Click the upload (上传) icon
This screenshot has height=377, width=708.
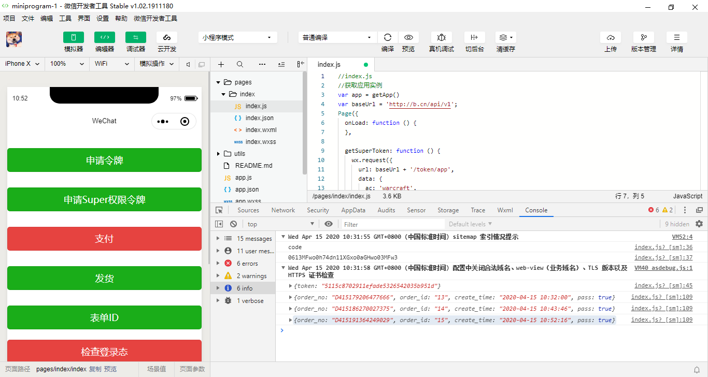coord(611,37)
